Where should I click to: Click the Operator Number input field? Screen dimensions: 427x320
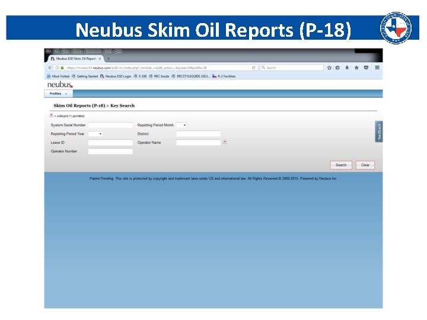pos(110,151)
